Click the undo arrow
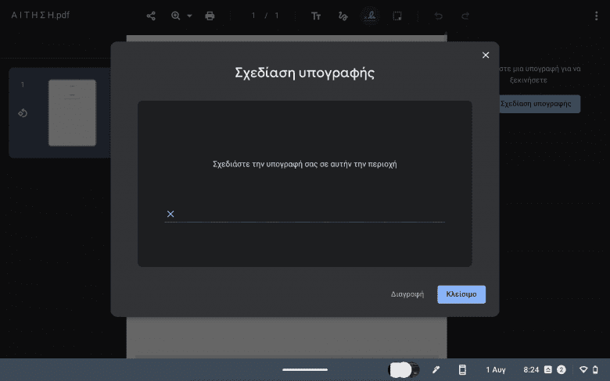The image size is (610, 381). click(x=439, y=16)
